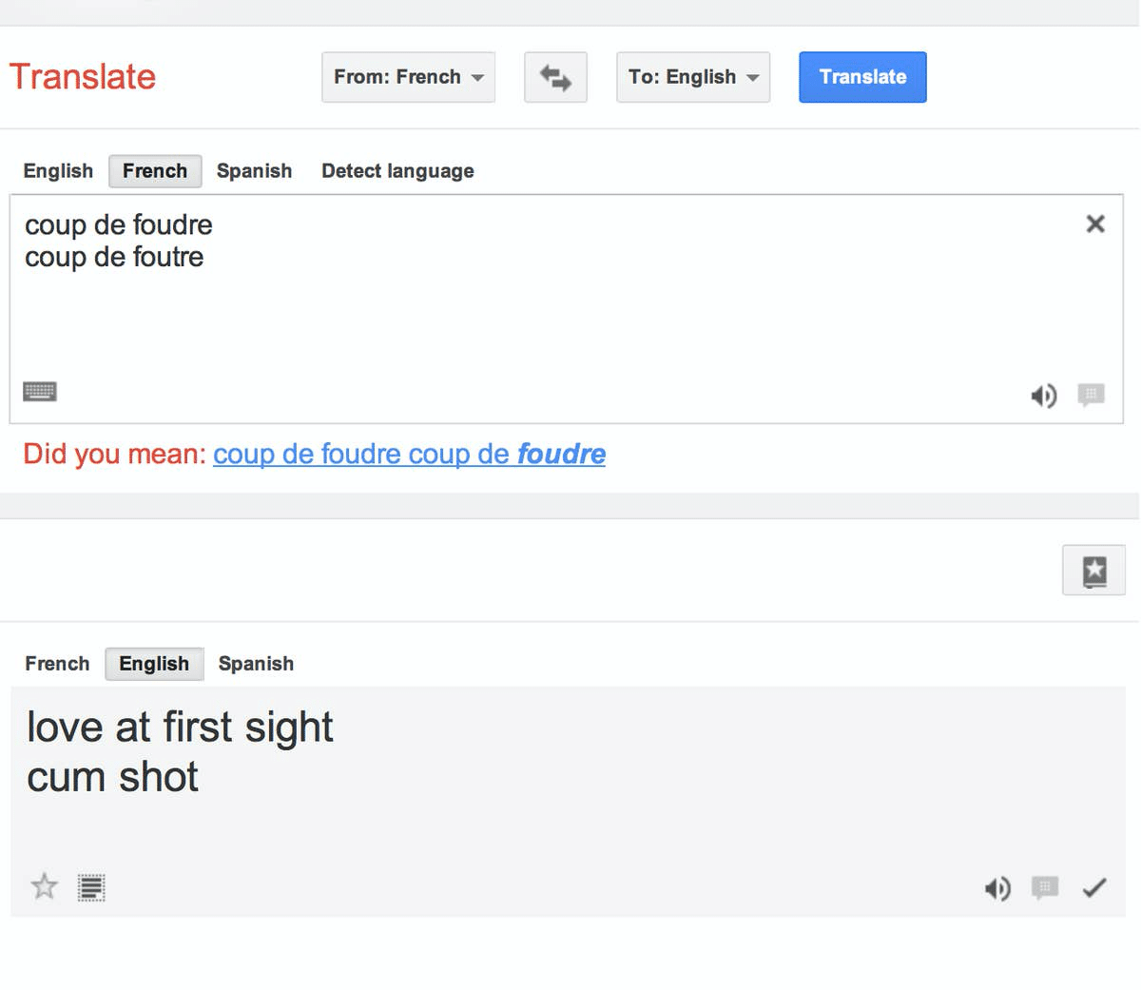The height and width of the screenshot is (990, 1141).
Task: Choose English as source language
Action: click(58, 171)
